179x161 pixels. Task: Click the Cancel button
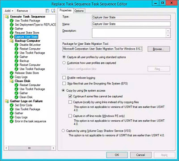[x=141, y=155]
